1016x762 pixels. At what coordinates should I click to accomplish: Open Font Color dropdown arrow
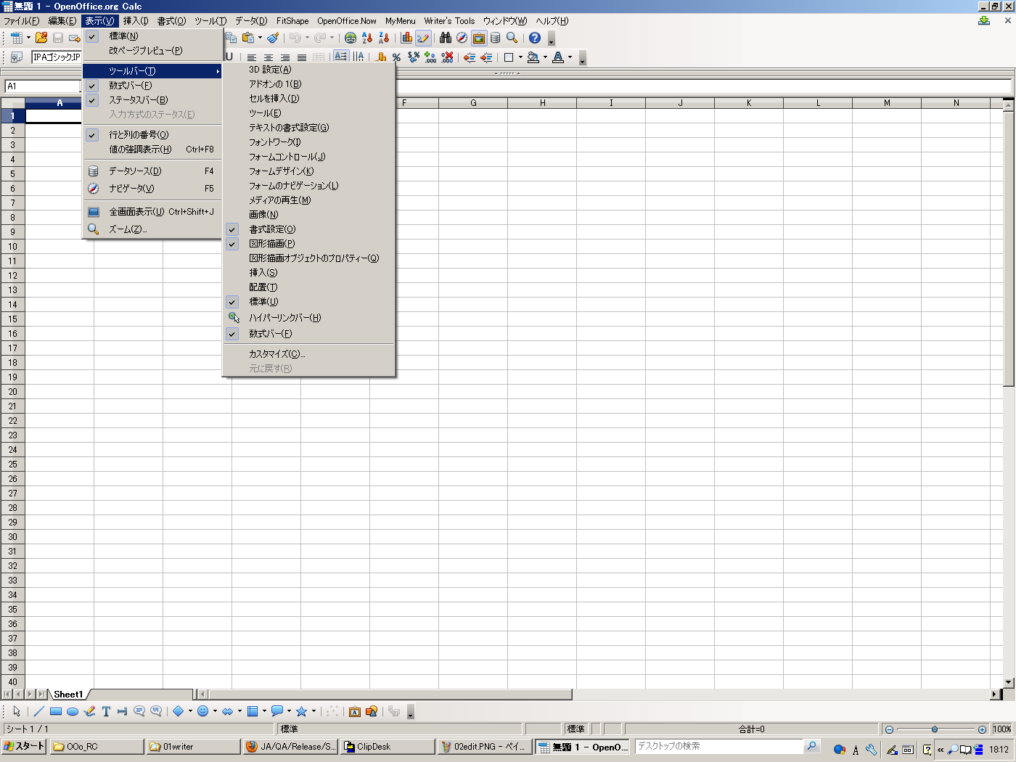570,57
